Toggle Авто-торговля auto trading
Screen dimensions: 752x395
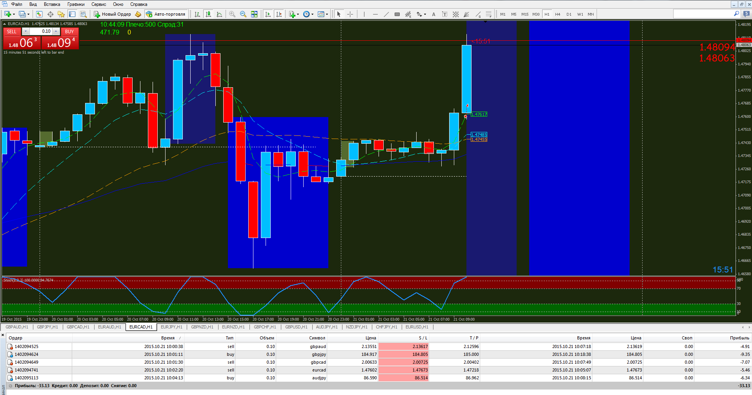[x=166, y=14]
